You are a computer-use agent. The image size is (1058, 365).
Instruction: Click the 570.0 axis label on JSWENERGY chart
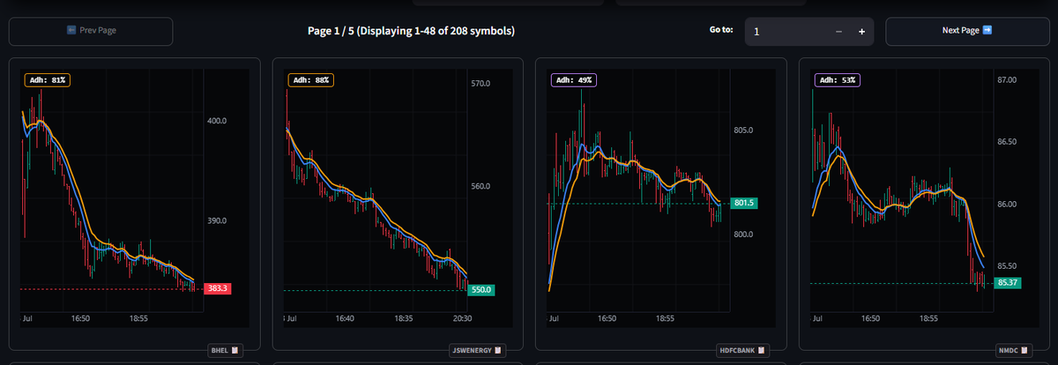[481, 84]
